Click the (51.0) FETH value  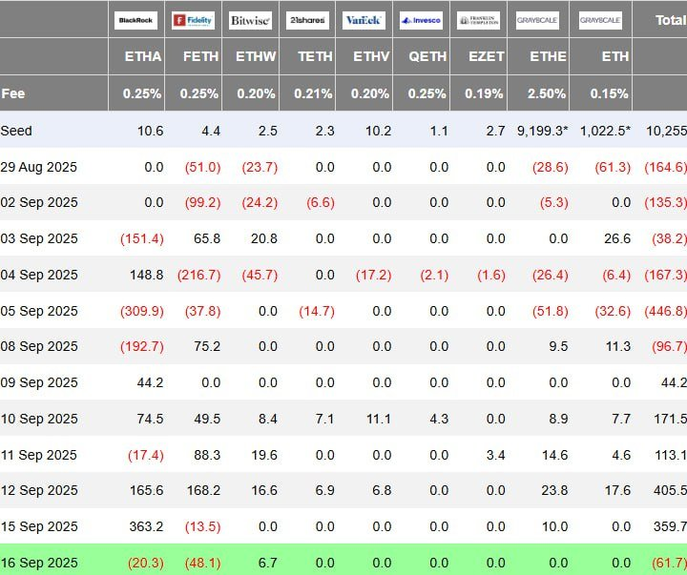203,167
